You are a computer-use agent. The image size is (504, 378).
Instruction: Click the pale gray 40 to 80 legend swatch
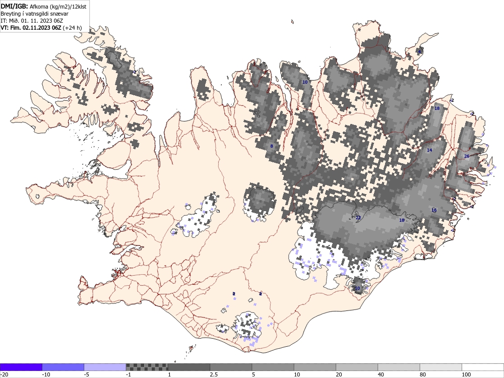coord(399,367)
